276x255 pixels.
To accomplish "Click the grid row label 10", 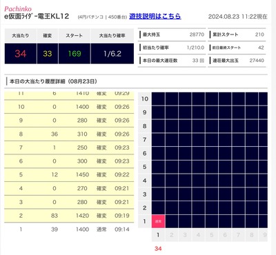I will click(144, 99).
